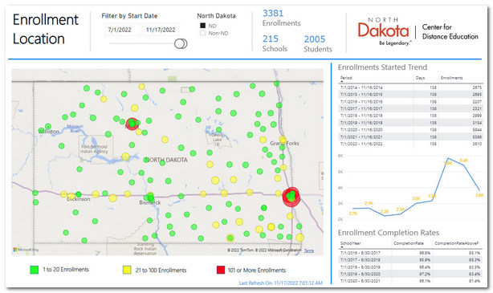The width and height of the screenshot is (493, 293).
Task: Sort by the CompletionRateAboveF column header
Action: pyautogui.click(x=457, y=243)
